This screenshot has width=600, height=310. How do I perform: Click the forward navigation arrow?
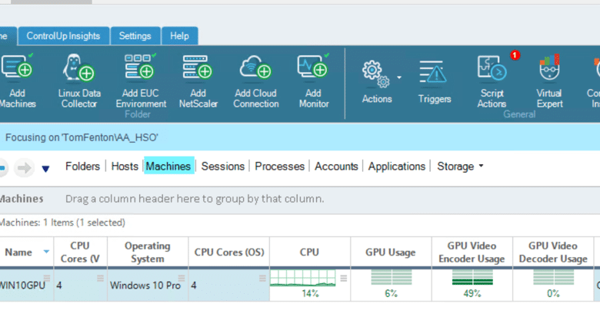tap(24, 167)
